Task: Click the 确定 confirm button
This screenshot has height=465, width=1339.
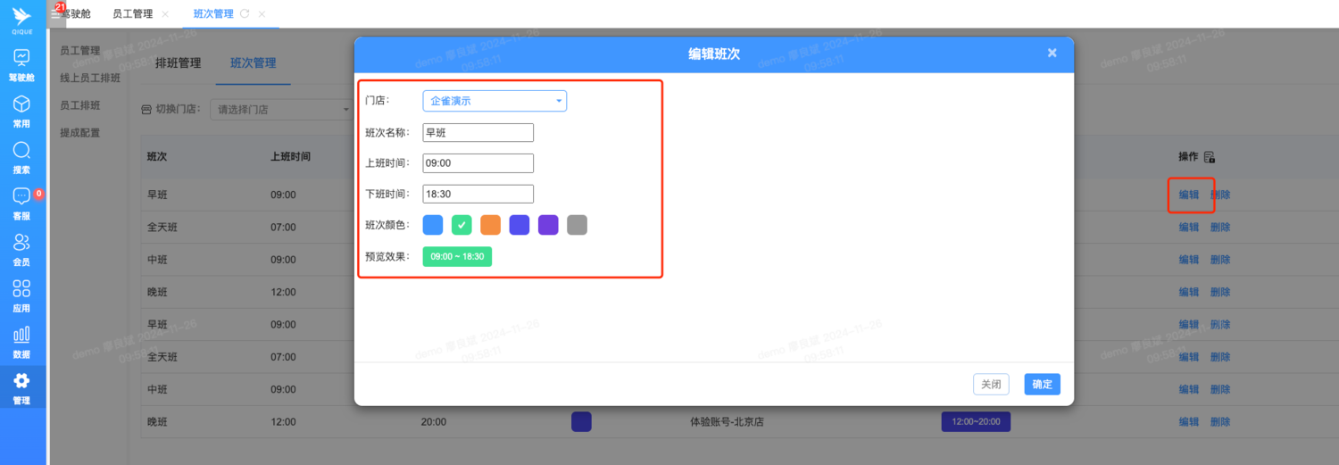Action: [x=1042, y=385]
